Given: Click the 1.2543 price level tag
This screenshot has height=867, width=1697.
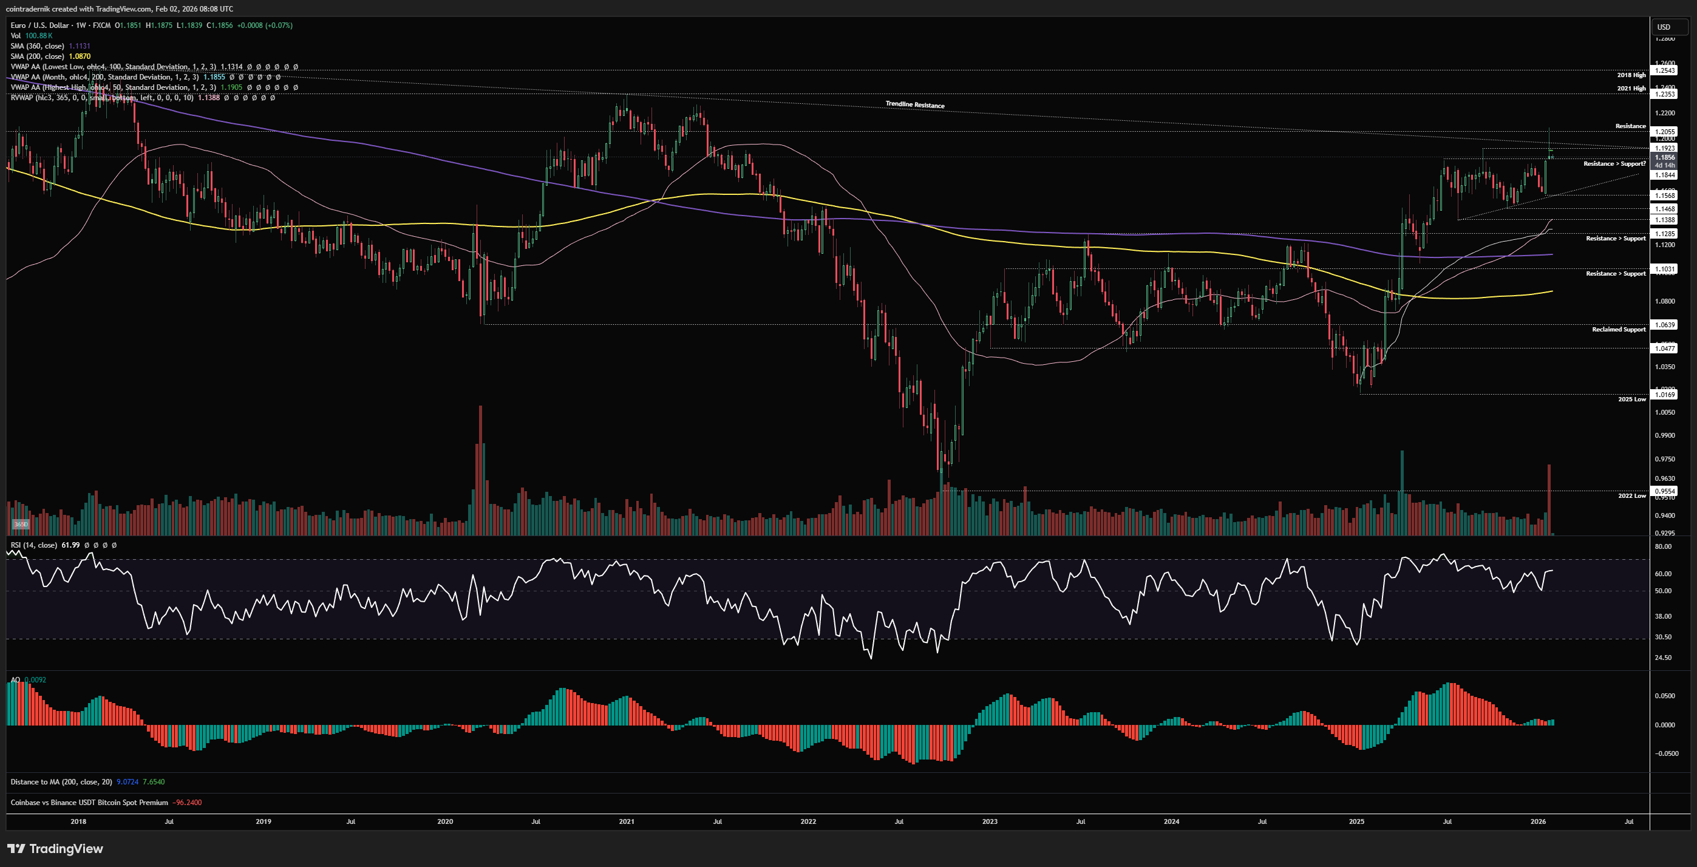Looking at the screenshot, I should 1665,70.
